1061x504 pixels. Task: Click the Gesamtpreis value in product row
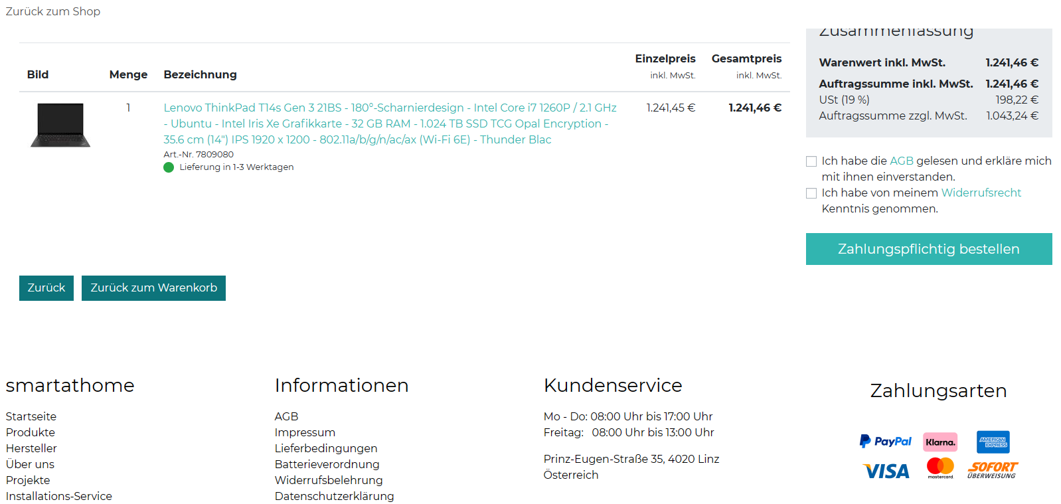click(x=755, y=108)
